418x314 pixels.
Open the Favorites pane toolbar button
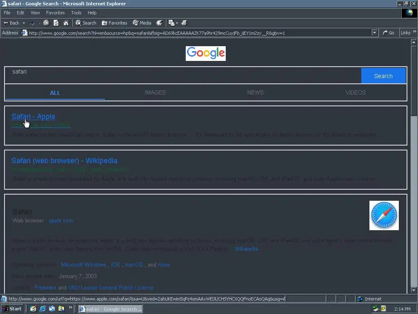point(114,23)
